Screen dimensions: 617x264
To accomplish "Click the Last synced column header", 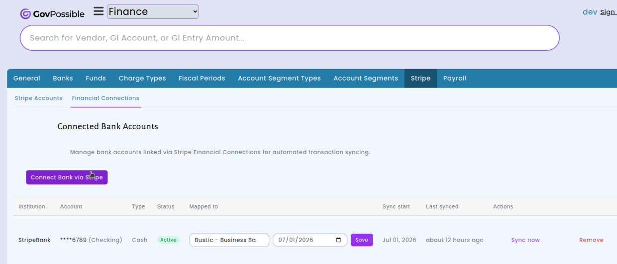I will pos(442,206).
